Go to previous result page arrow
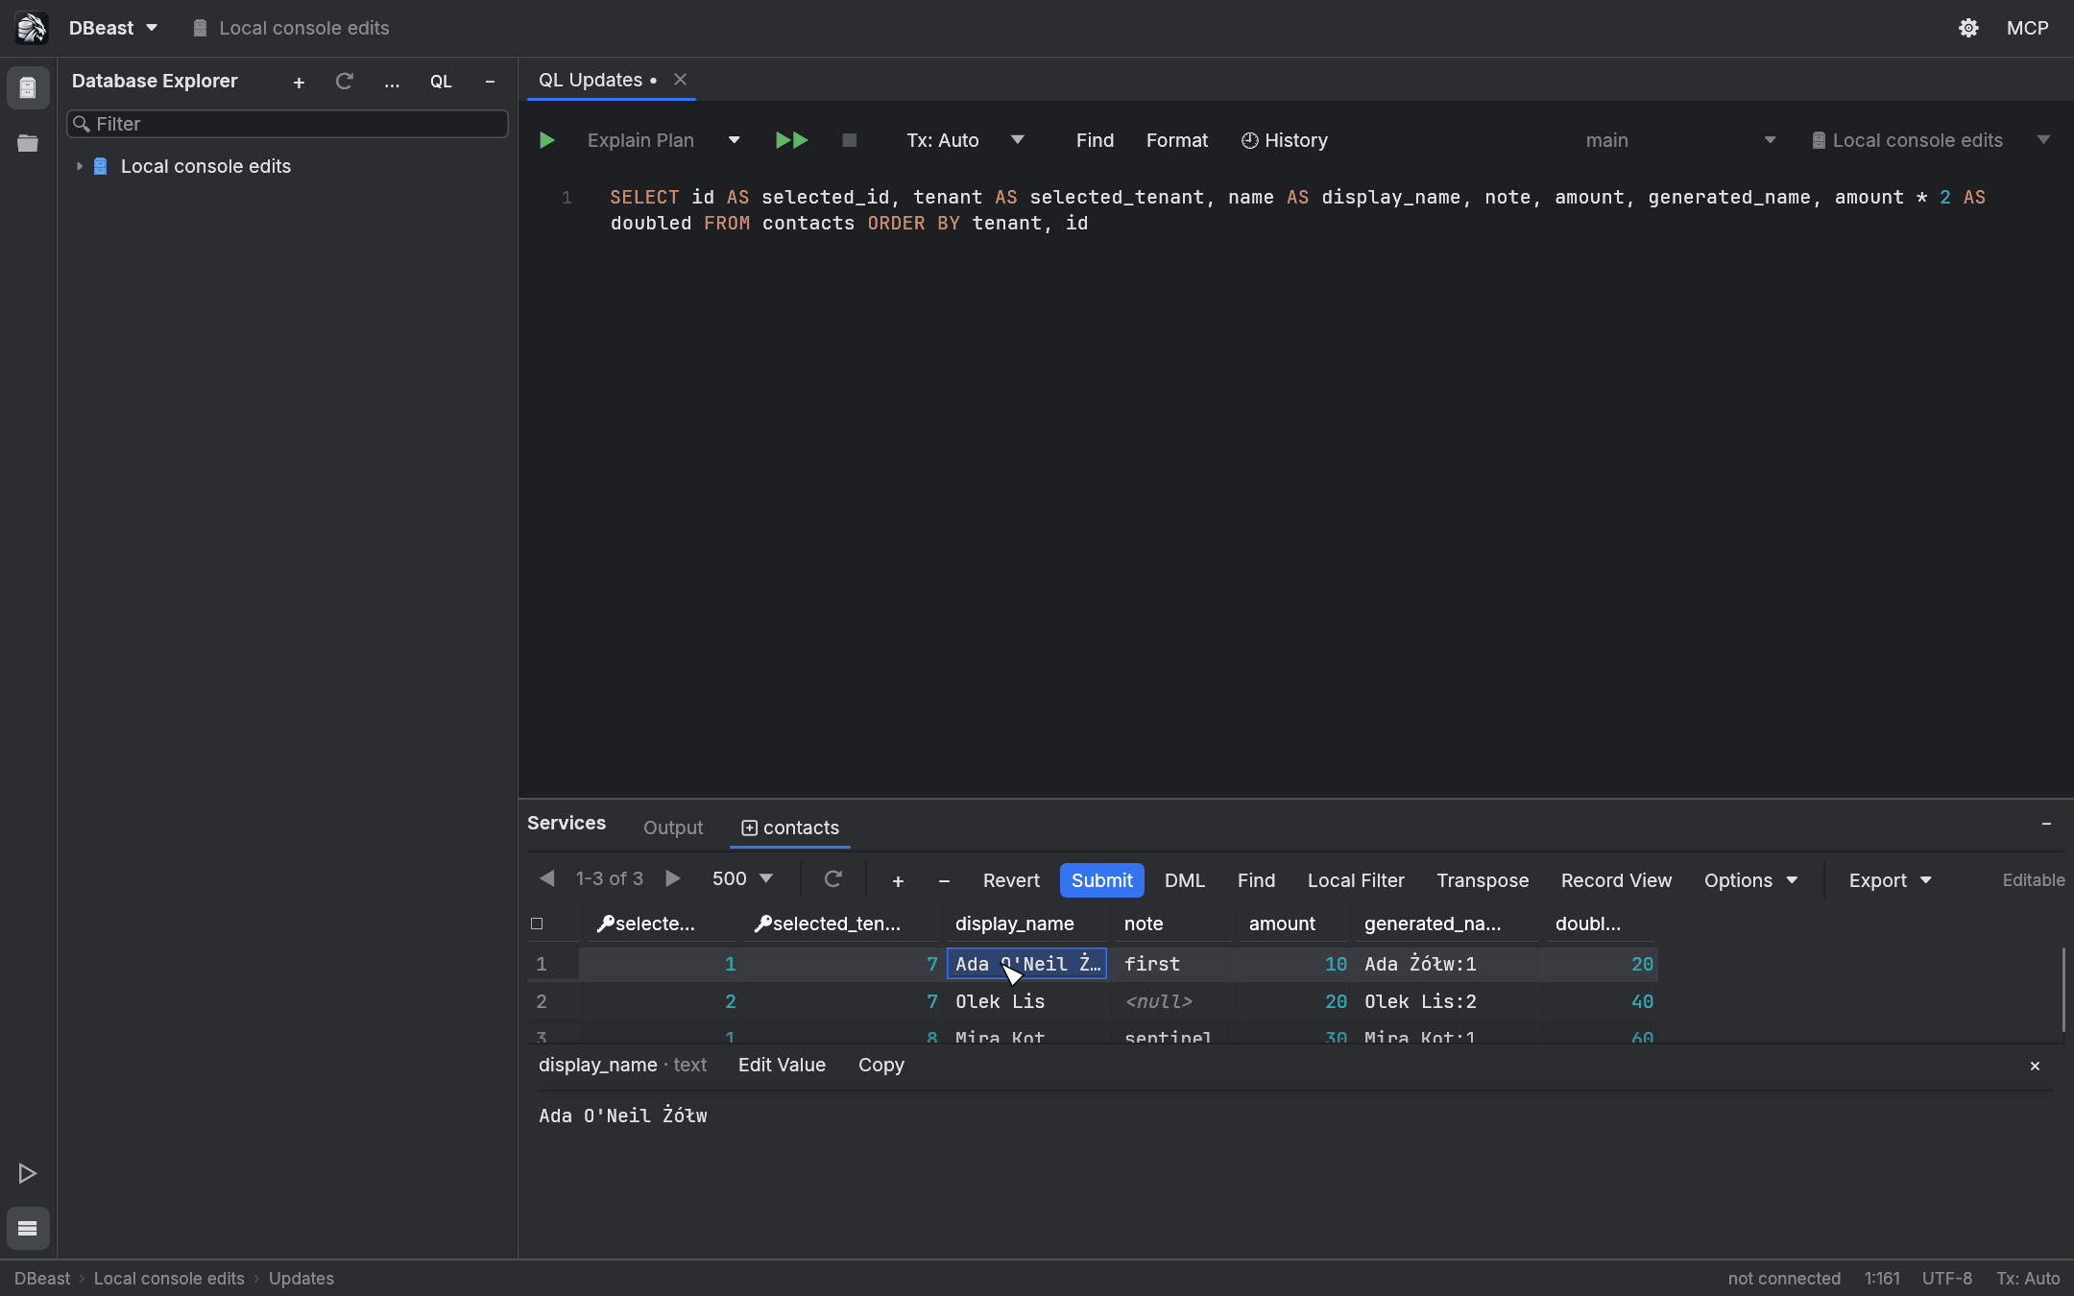2074x1296 pixels. [x=547, y=878]
